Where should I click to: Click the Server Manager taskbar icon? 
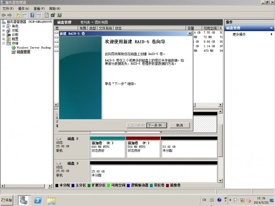24,200
